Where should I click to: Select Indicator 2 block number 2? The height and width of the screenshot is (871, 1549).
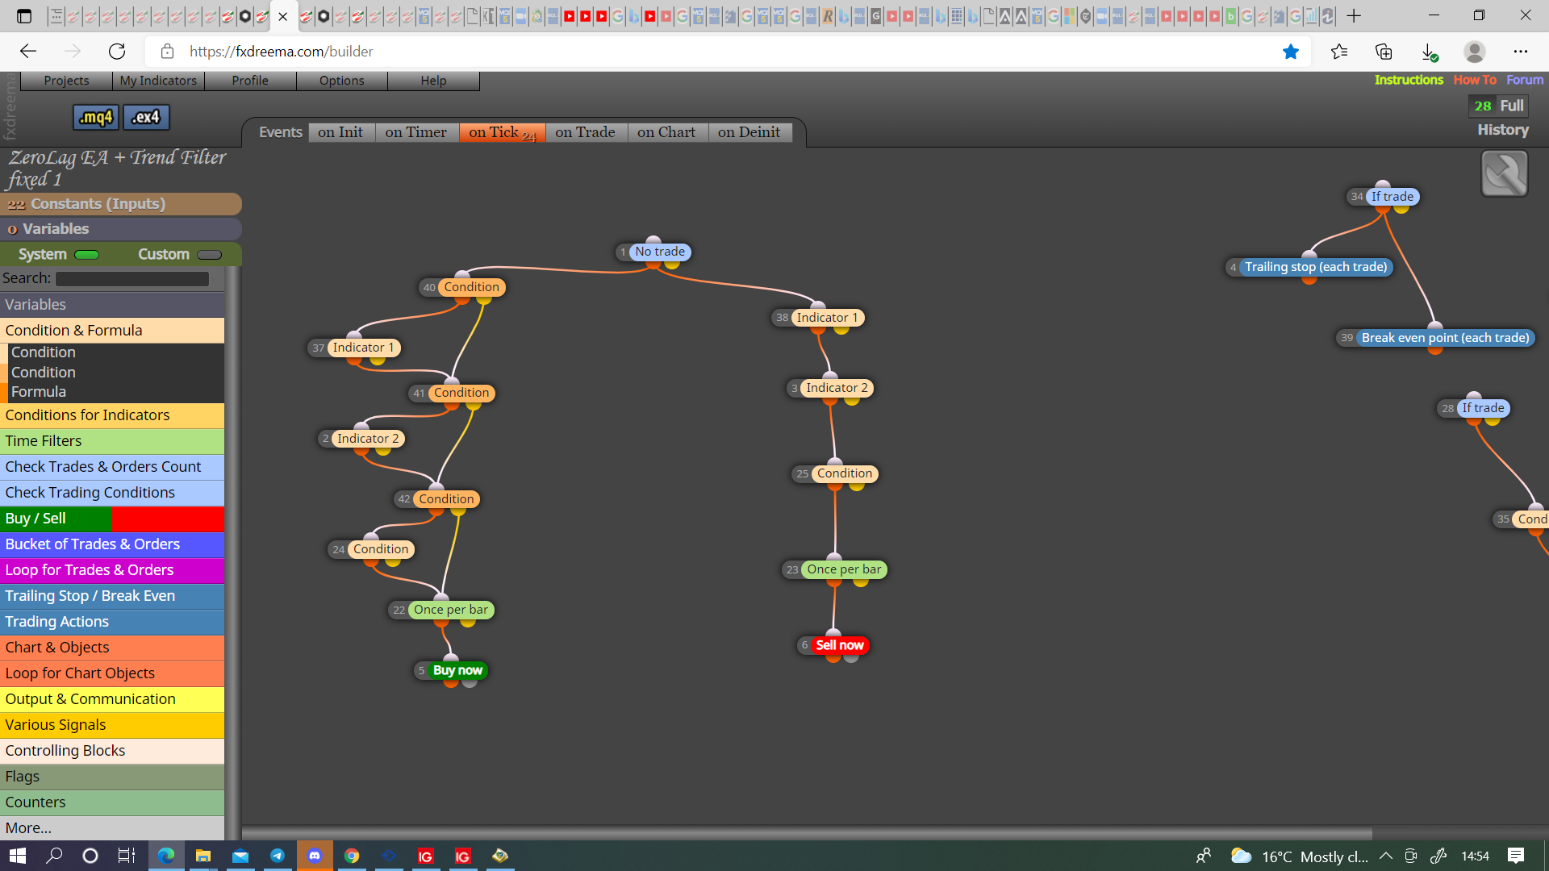368,439
